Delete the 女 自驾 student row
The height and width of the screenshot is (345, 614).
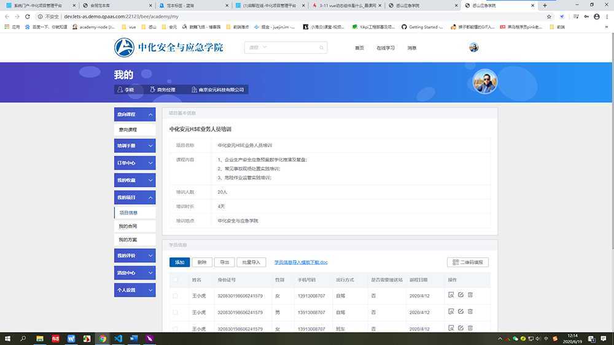tap(470, 295)
